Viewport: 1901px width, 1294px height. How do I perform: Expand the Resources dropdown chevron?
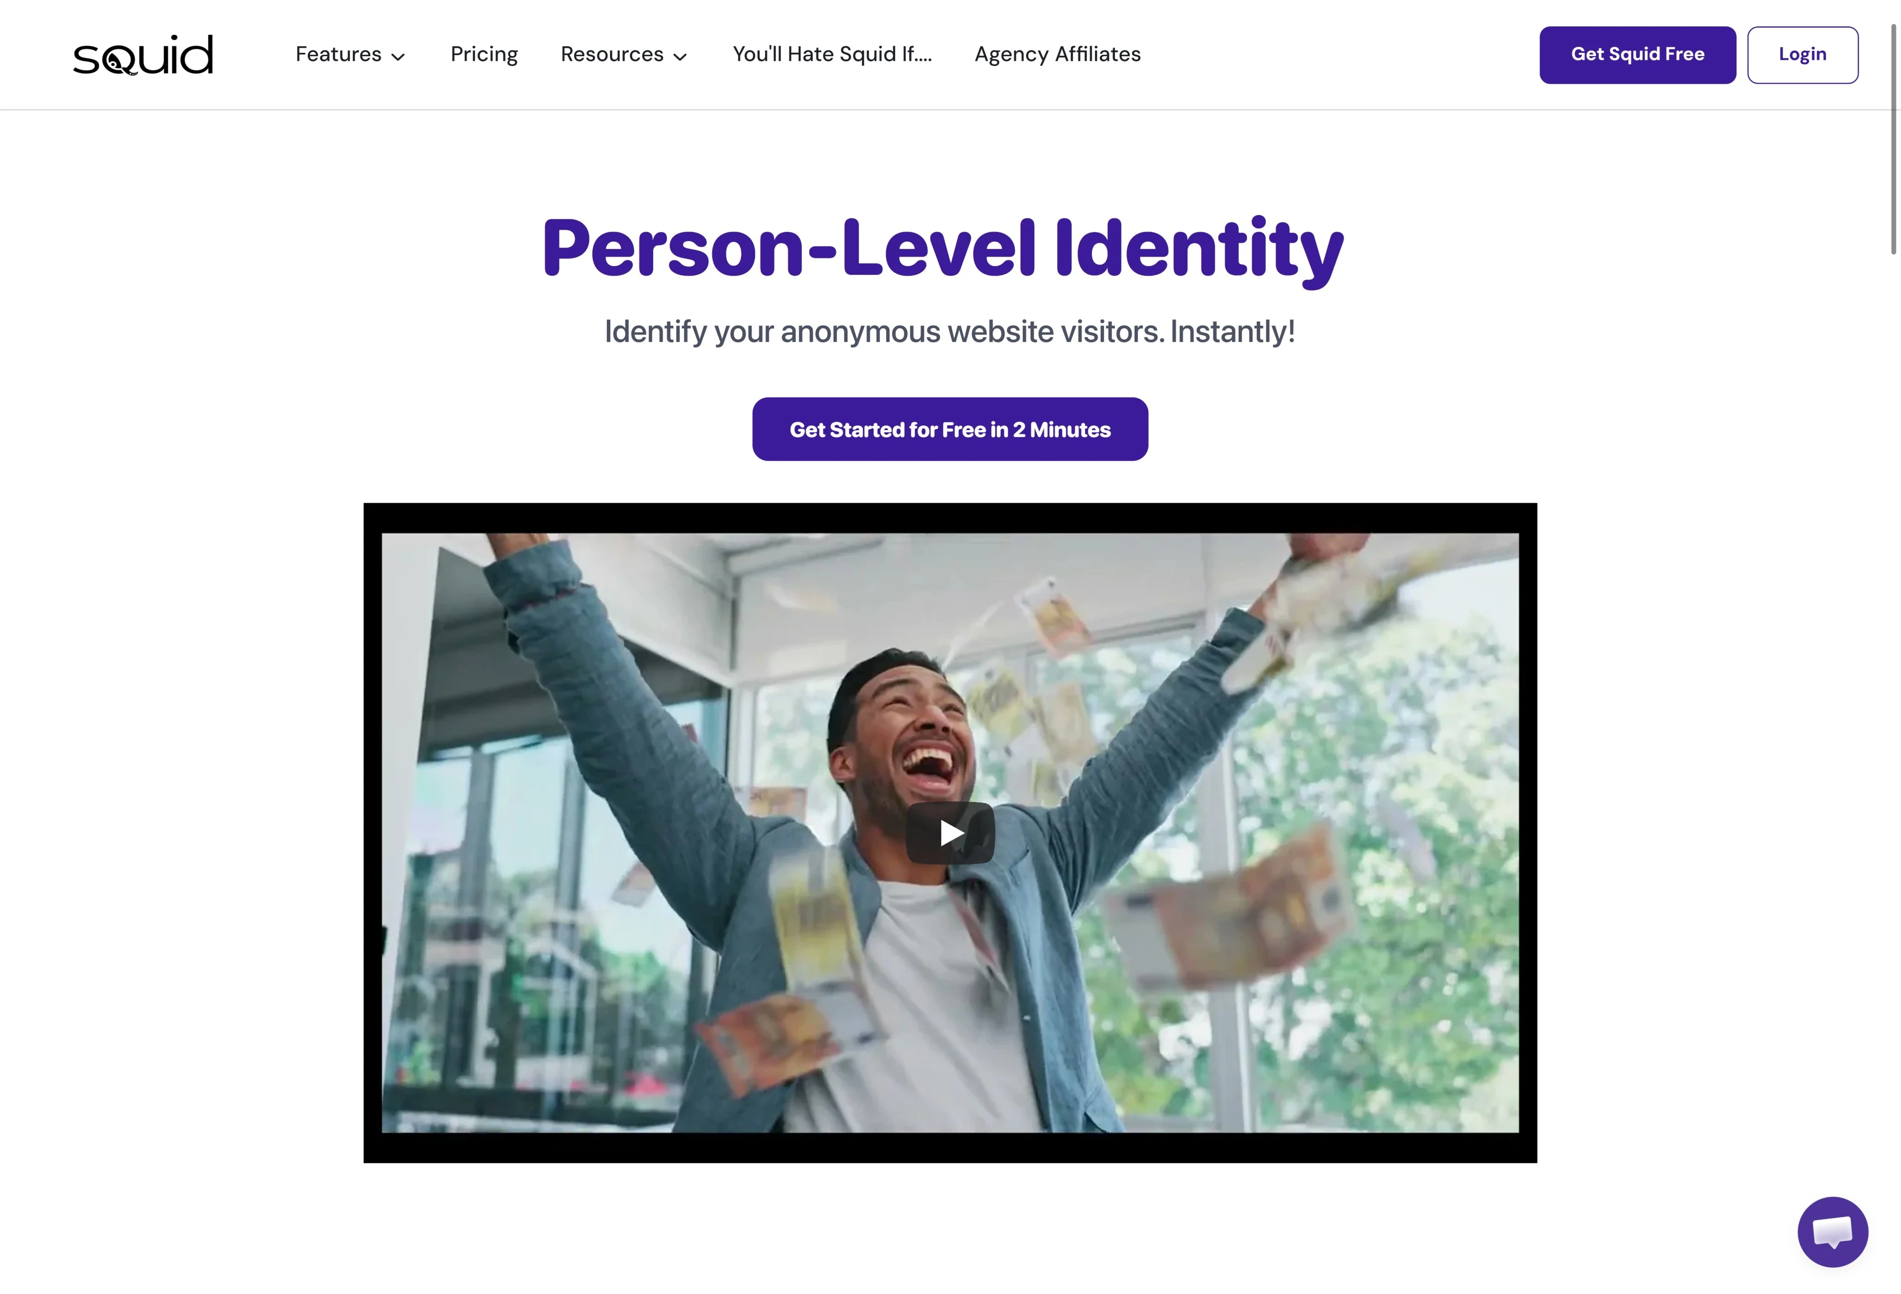680,57
